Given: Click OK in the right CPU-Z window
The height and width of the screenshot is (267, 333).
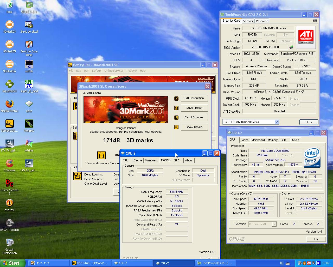Looking at the screenshot, I should [316, 239].
